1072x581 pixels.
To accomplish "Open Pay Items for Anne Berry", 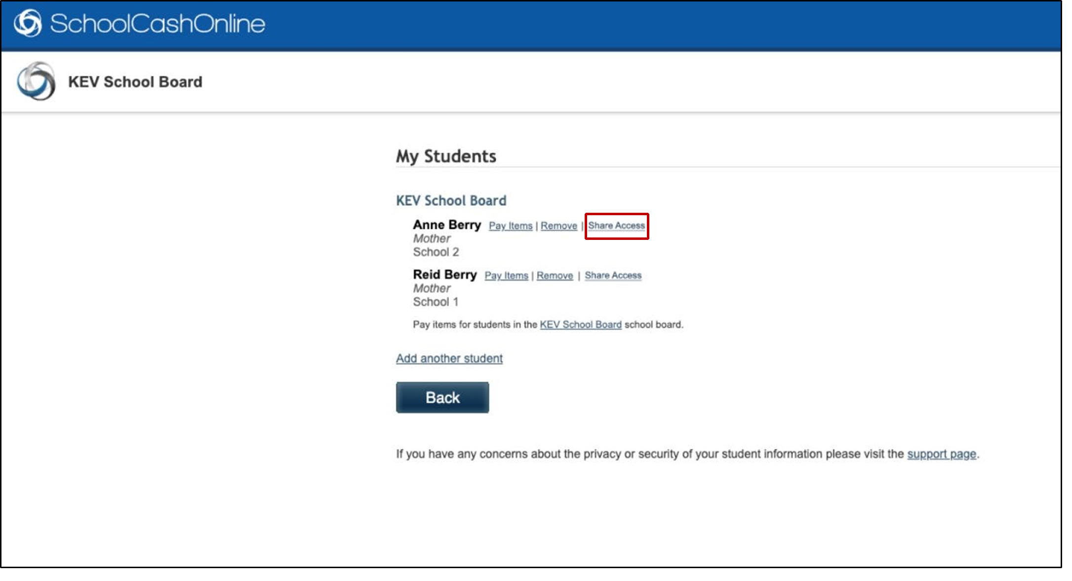I will coord(510,226).
